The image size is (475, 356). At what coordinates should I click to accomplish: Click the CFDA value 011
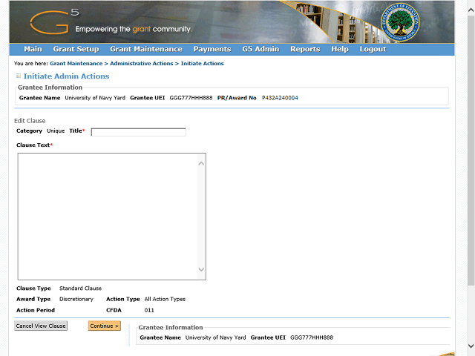(149, 310)
